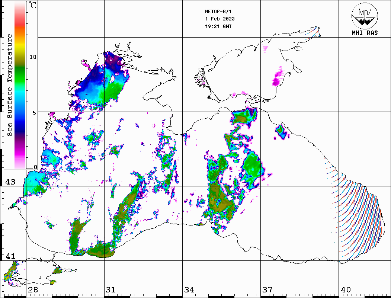Click the '5' tick label on the scale

tap(35, 113)
